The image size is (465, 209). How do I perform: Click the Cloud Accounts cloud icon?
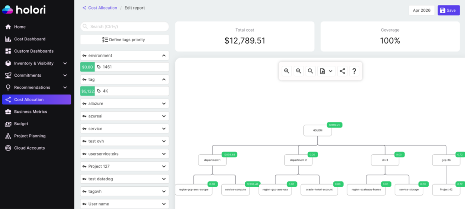(x=8, y=148)
